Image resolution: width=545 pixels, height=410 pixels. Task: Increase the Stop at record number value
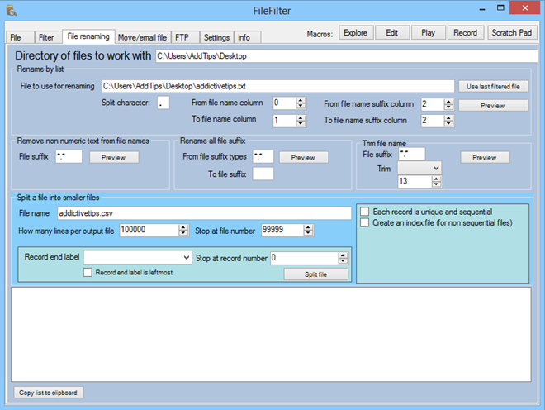(343, 255)
